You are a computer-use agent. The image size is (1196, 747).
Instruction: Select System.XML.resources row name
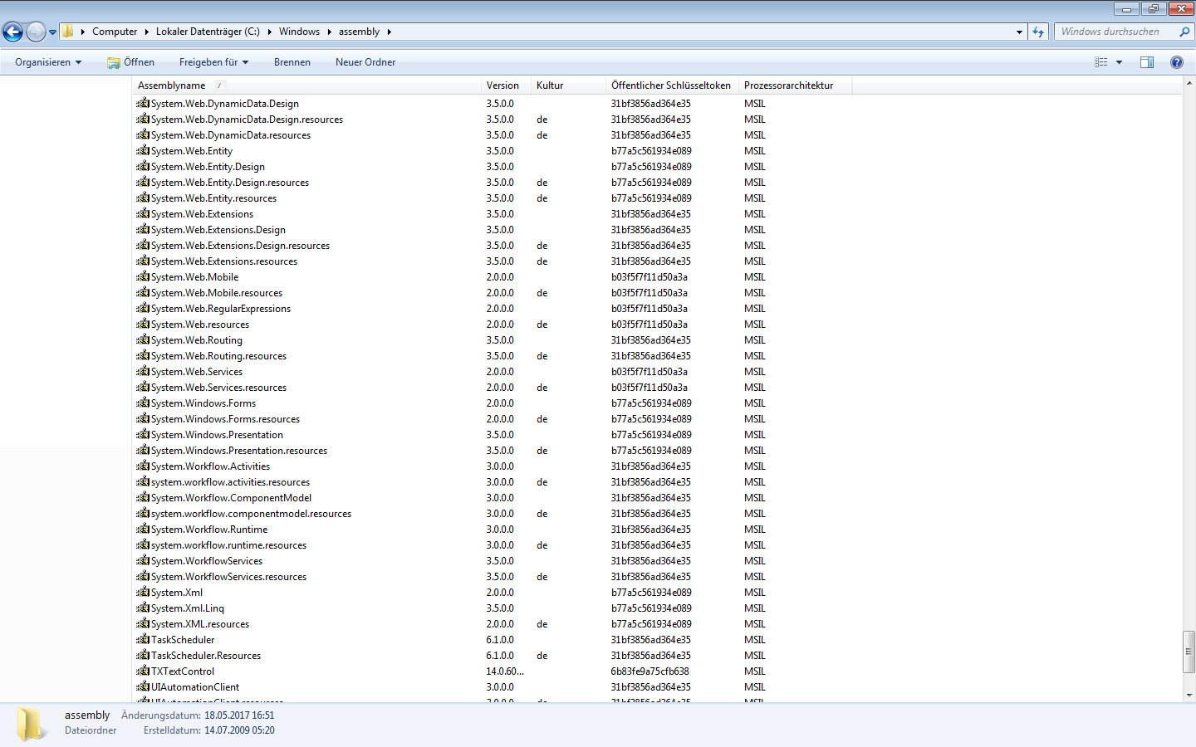pos(200,624)
